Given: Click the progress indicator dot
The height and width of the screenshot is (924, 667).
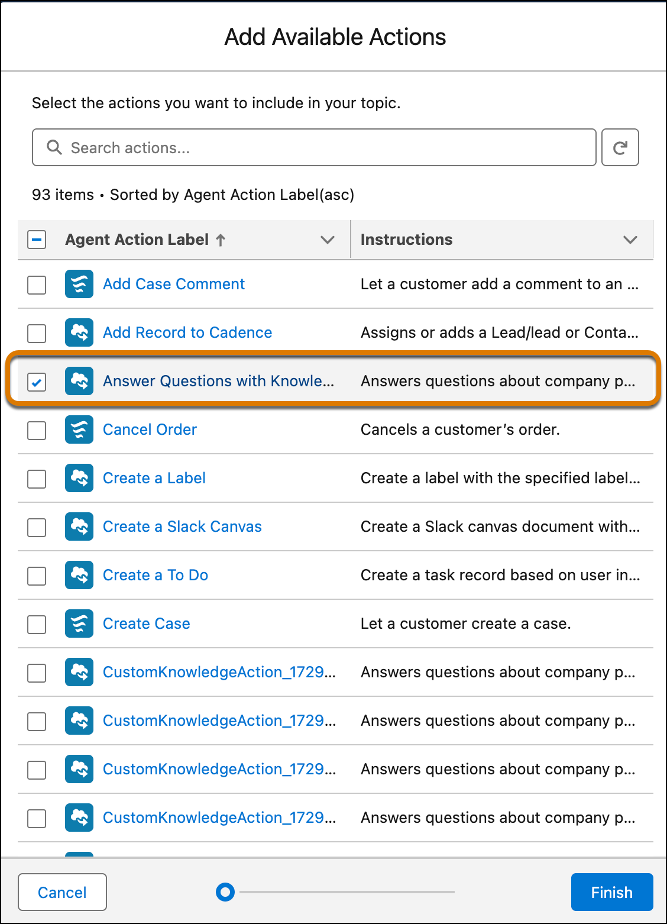Looking at the screenshot, I should coord(225,892).
